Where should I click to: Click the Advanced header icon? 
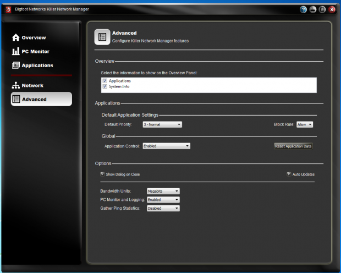[x=102, y=36]
